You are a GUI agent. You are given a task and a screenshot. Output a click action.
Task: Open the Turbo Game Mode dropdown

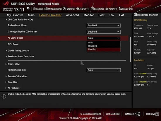point(104,25)
